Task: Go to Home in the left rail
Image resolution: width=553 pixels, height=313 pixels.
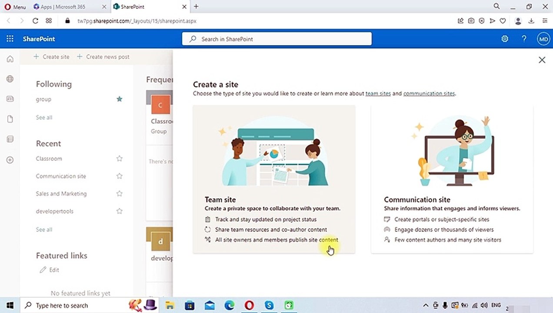Action: 10,59
